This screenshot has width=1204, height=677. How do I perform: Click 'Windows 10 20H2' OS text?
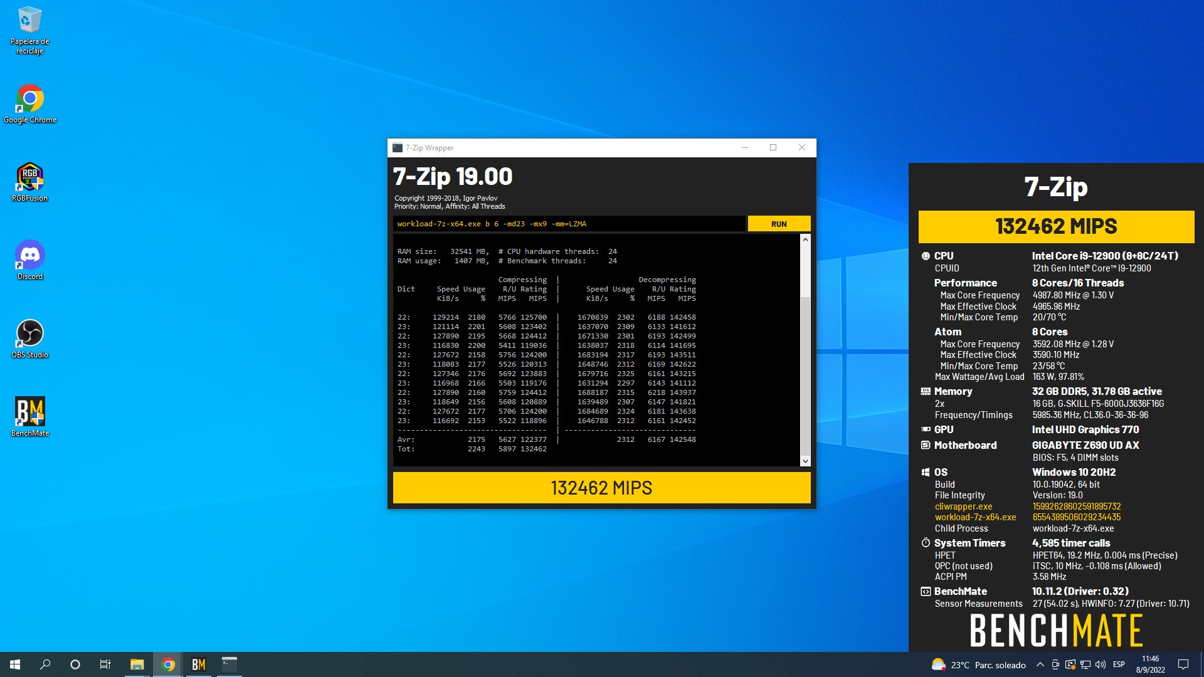(x=1074, y=472)
